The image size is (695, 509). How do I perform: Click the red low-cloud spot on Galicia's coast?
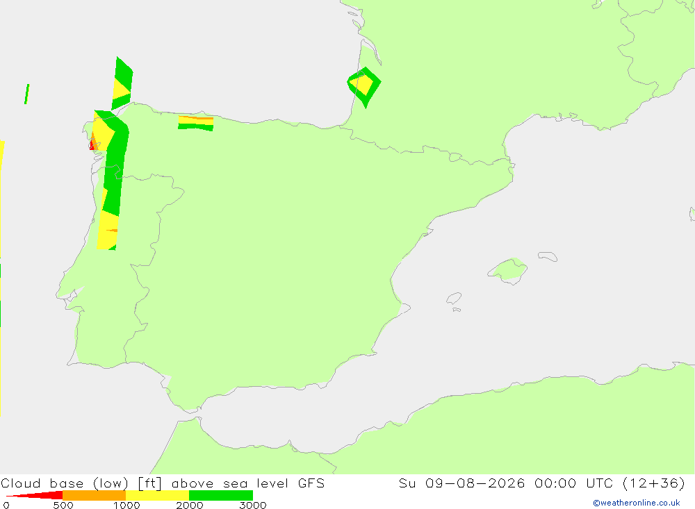point(92,145)
